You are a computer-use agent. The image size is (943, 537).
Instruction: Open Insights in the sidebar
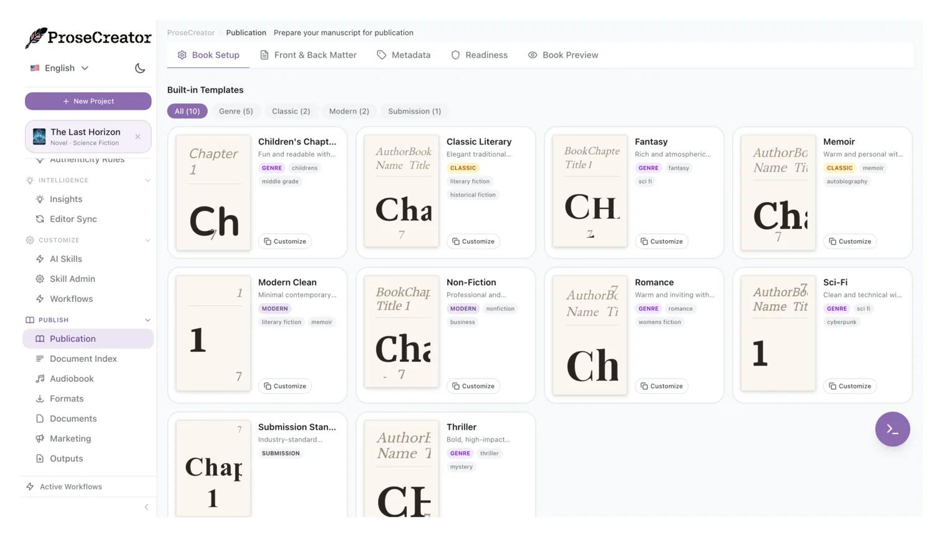65,200
